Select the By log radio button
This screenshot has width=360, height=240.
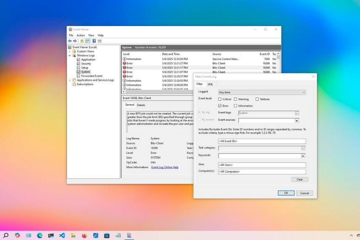click(199, 112)
